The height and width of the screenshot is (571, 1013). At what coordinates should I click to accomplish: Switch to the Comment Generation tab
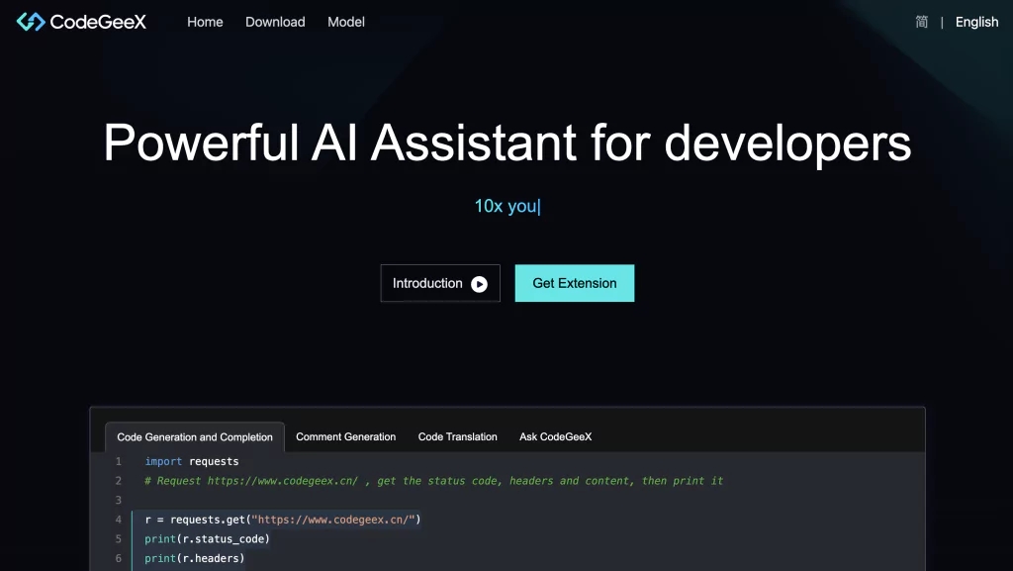pos(345,436)
